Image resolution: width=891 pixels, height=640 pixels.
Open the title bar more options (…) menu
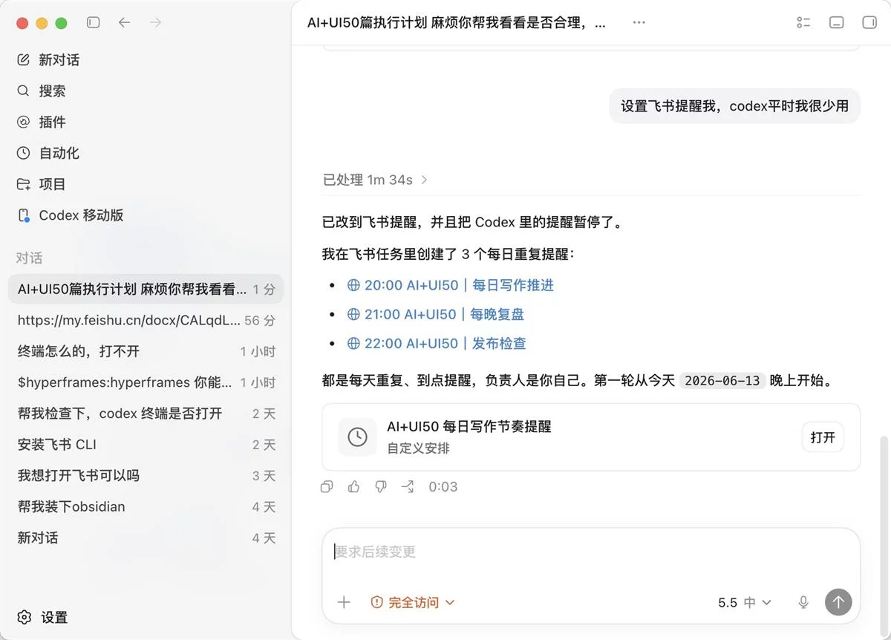[639, 23]
